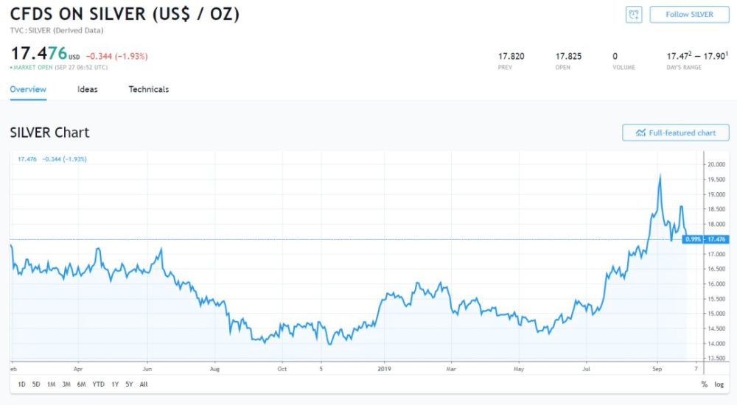Select the YTD time range
Viewport: 737px width, 405px height.
98,384
